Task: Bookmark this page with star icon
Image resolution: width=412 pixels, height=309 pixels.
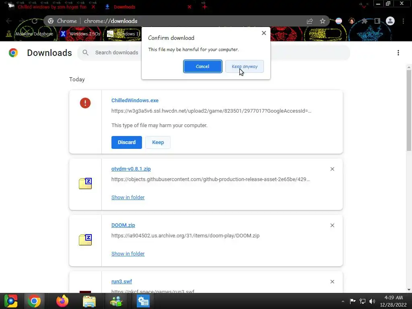Action: [x=322, y=21]
